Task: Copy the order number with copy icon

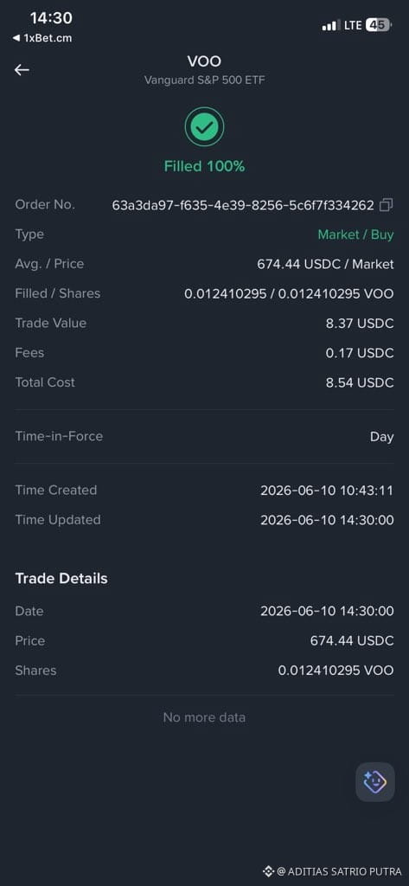Action: click(x=387, y=204)
